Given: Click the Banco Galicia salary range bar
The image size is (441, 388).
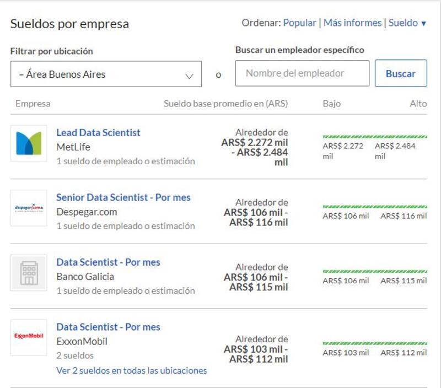Looking at the screenshot, I should click(x=374, y=271).
